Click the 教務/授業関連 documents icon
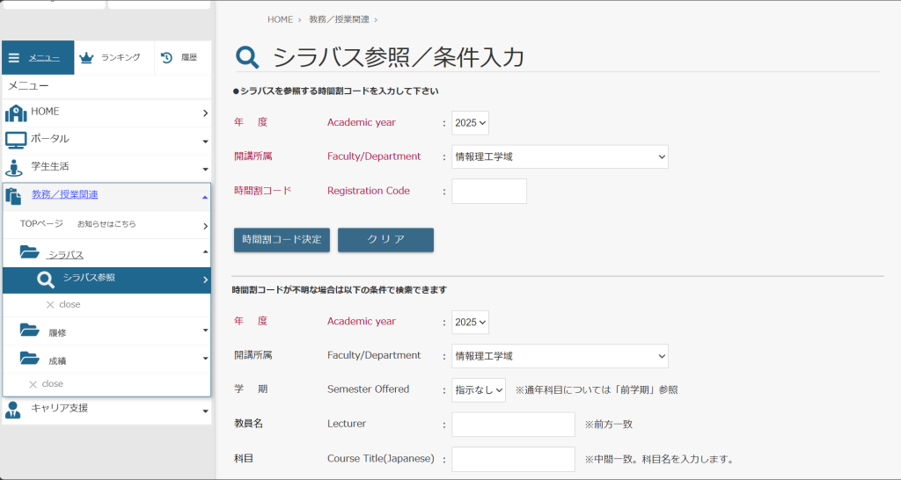 pos(14,196)
